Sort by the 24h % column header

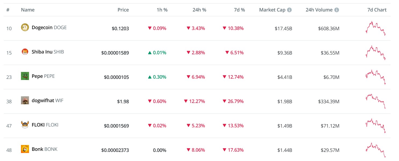pyautogui.click(x=199, y=10)
